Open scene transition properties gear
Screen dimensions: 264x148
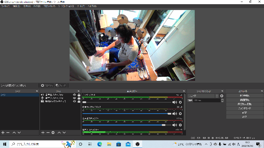222,96
